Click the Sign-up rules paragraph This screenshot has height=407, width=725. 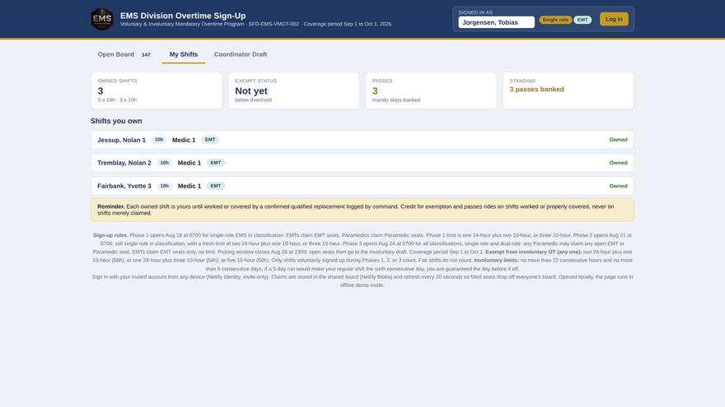coord(362,252)
